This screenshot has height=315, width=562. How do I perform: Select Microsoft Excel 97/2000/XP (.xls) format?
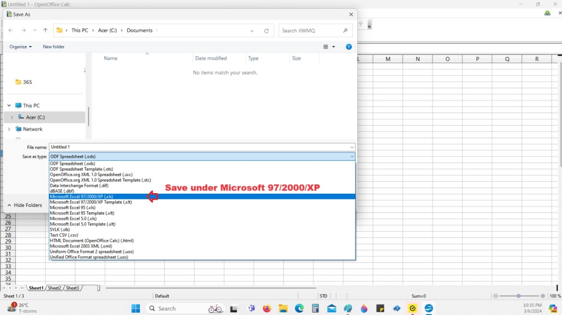coord(82,196)
